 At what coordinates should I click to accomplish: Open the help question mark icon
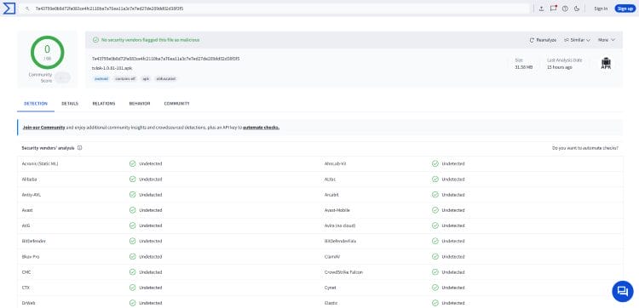coord(565,9)
